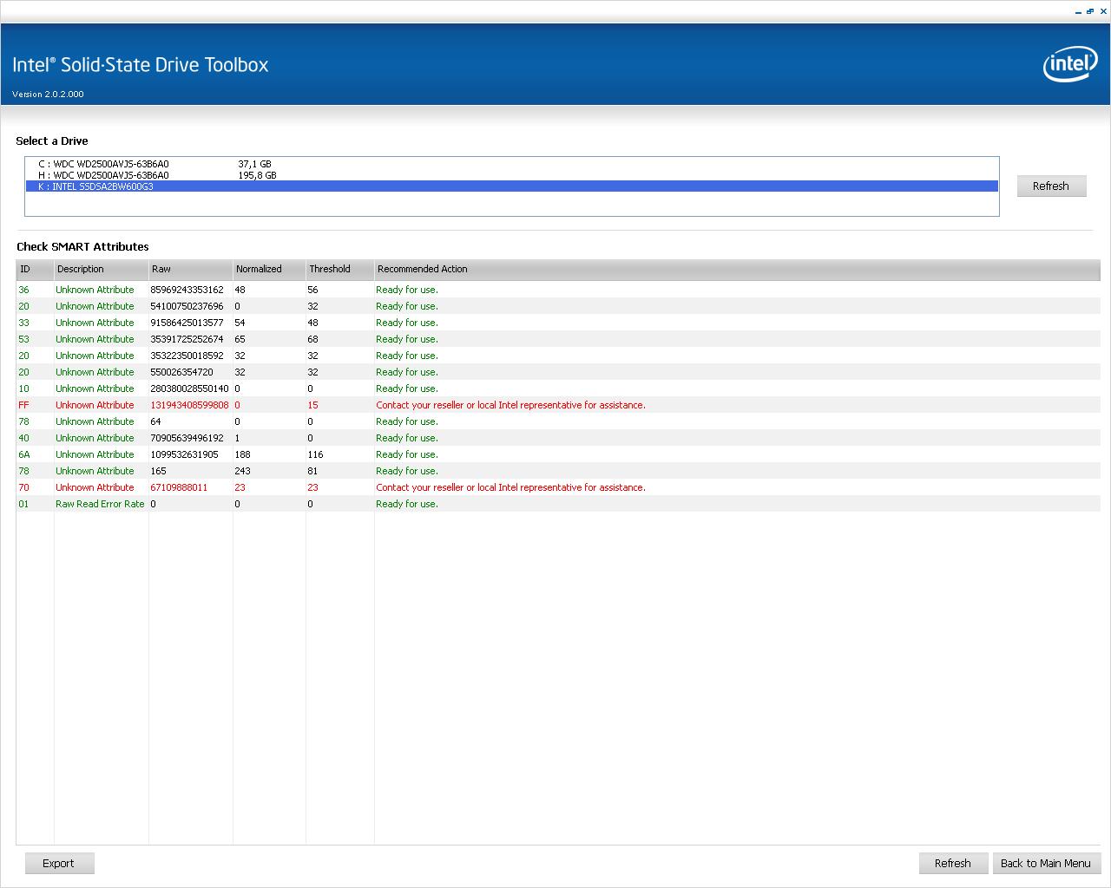Viewport: 1111px width, 888px height.
Task: Click the Recommended Action column header
Action: click(x=737, y=269)
